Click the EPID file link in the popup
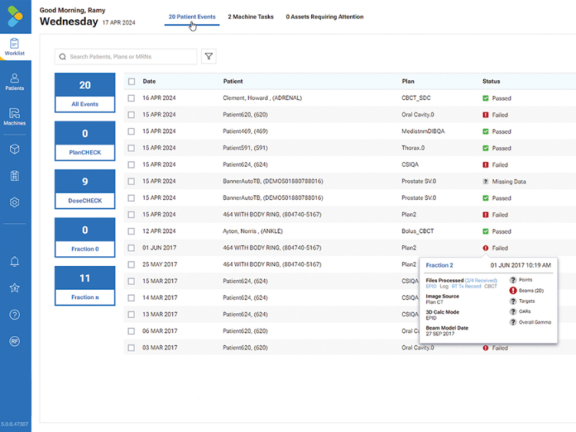The width and height of the screenshot is (576, 432). [431, 286]
